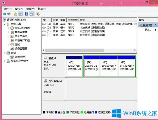Image resolution: width=158 pixels, height=120 pixels.
Task: Select 事件查看器 tree item
Action: tap(21, 32)
